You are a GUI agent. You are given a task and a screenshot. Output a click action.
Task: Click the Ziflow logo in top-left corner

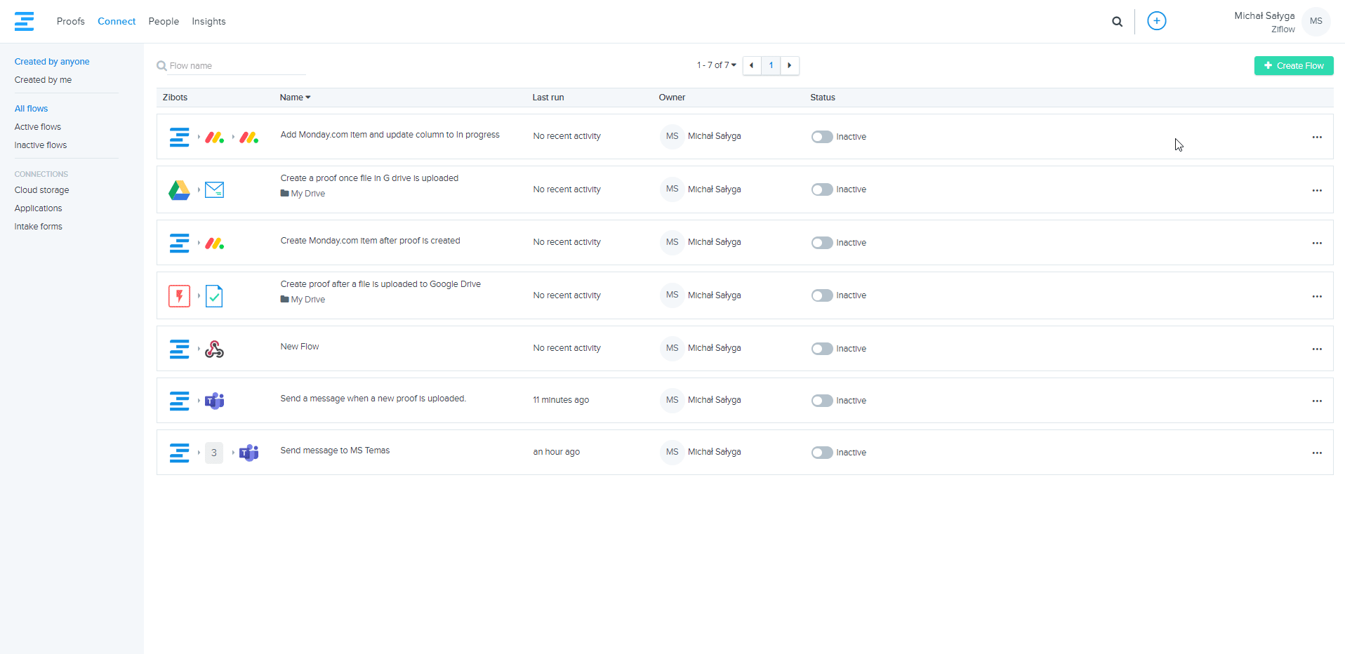click(x=24, y=21)
